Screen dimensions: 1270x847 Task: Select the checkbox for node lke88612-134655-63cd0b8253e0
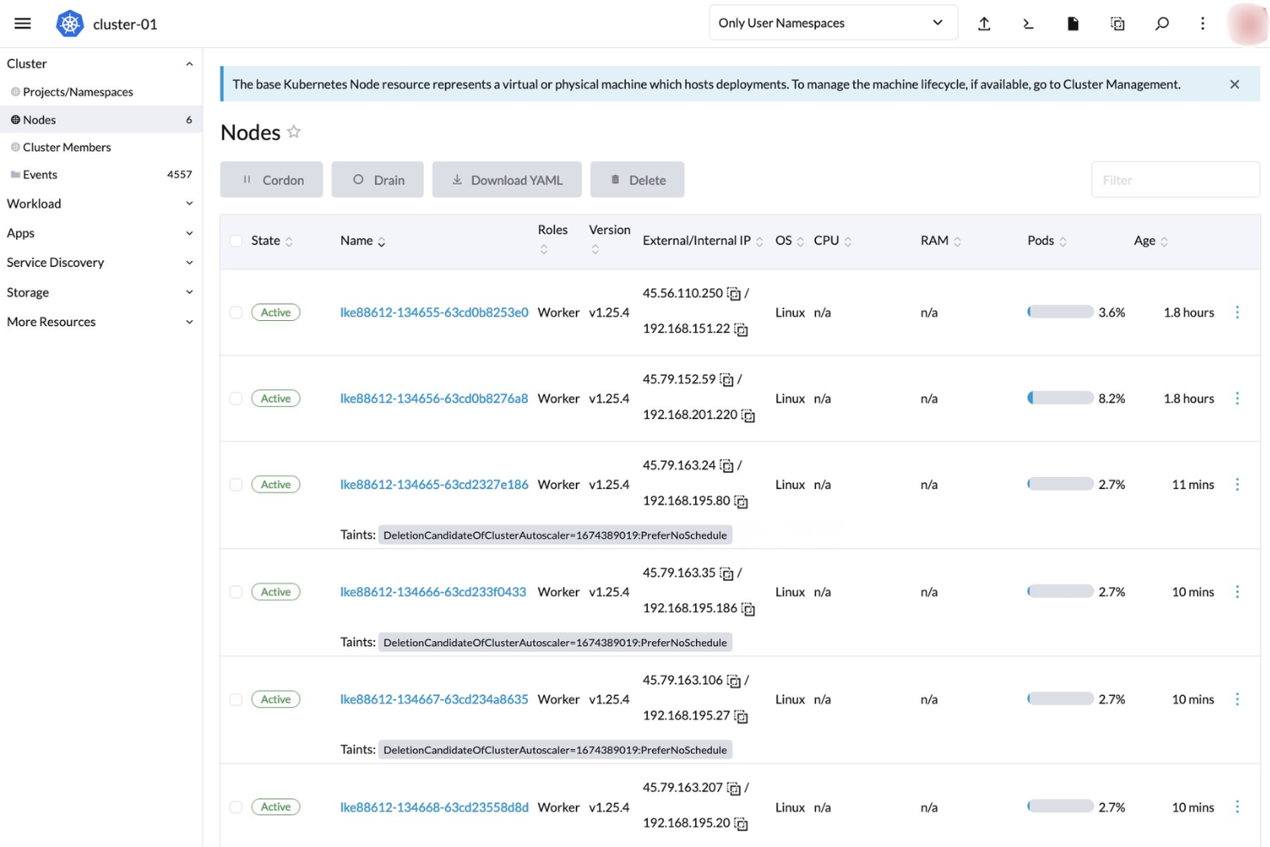tap(236, 312)
